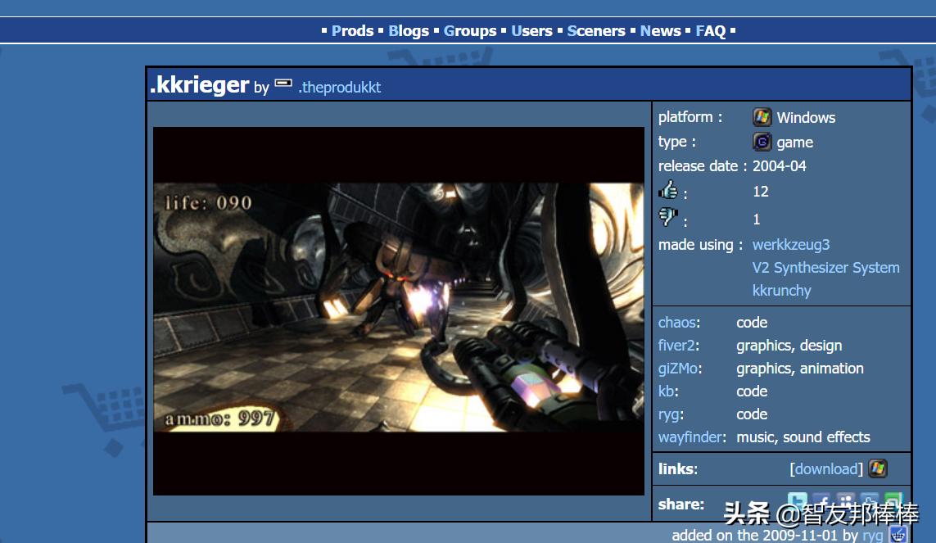Click release date value 2004-04
This screenshot has height=543, width=936.
(x=779, y=166)
